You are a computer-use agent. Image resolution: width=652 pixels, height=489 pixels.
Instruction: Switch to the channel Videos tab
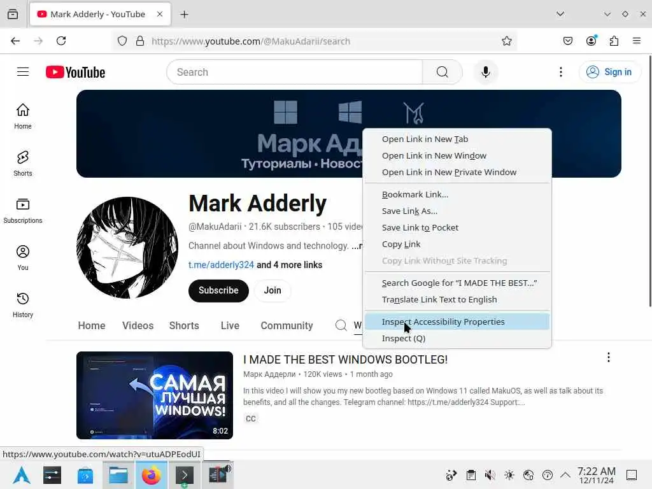[138, 325]
